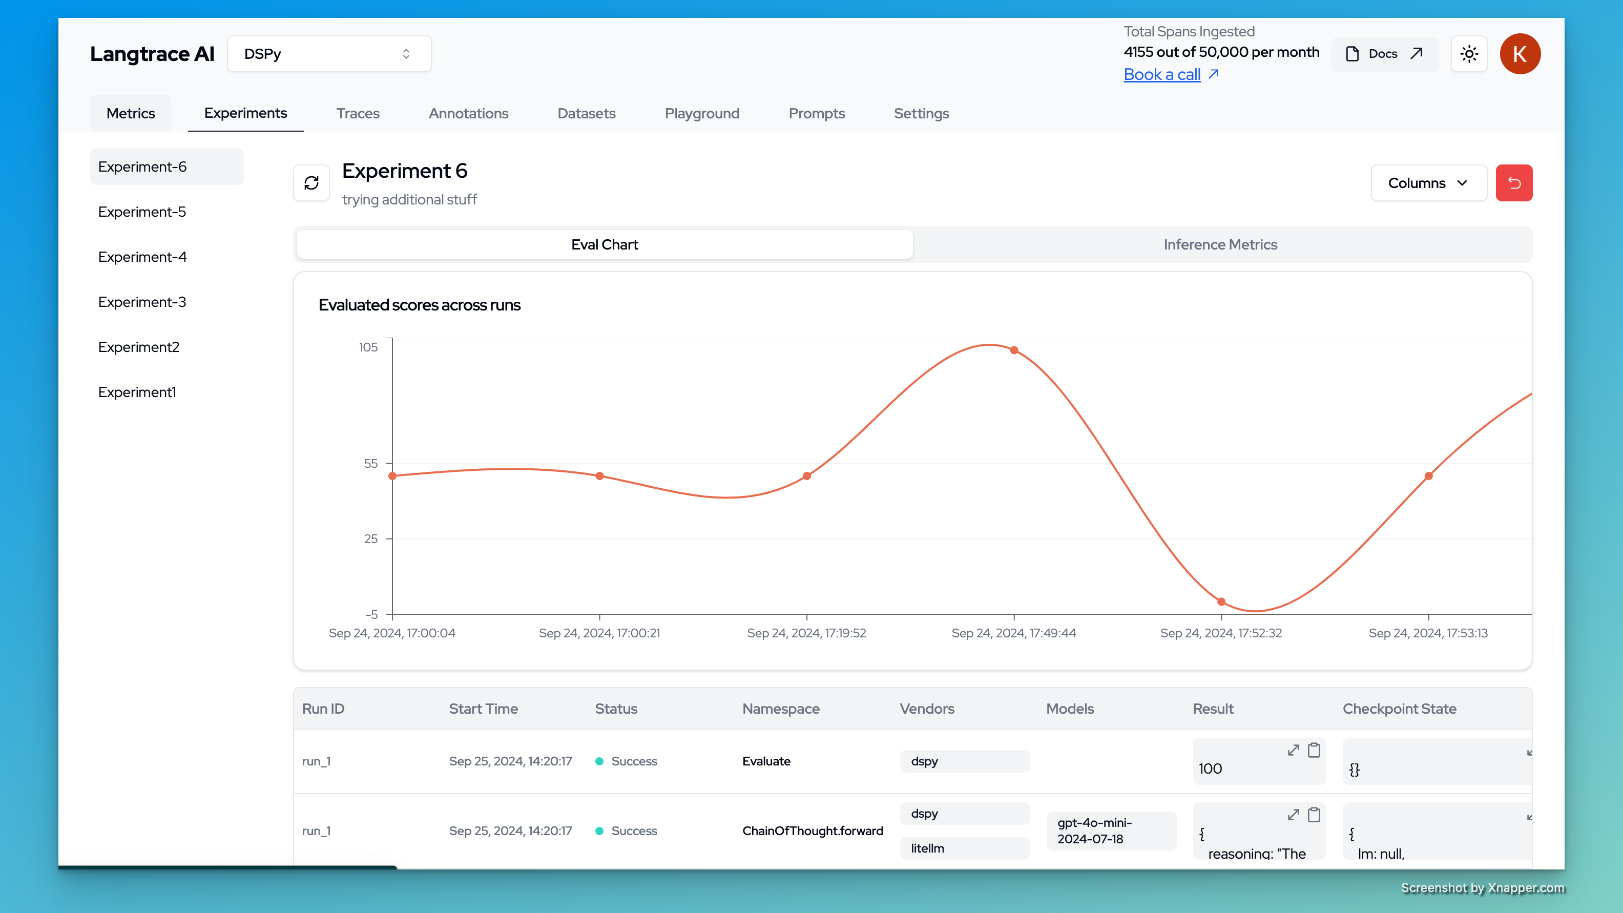Select Experiment-4 in the sidebar

142,257
